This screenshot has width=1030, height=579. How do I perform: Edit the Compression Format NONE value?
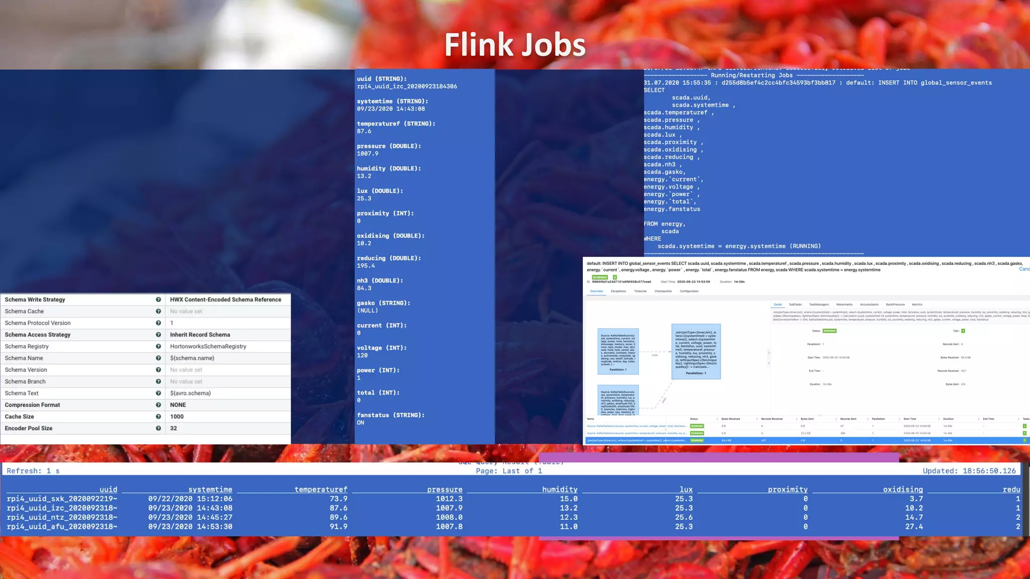[178, 405]
